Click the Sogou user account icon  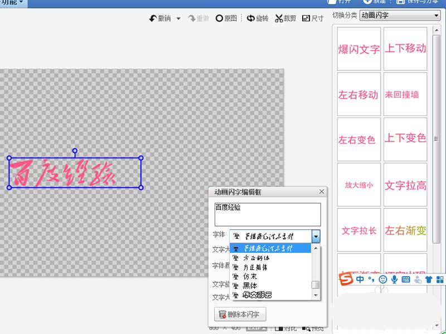click(x=418, y=279)
